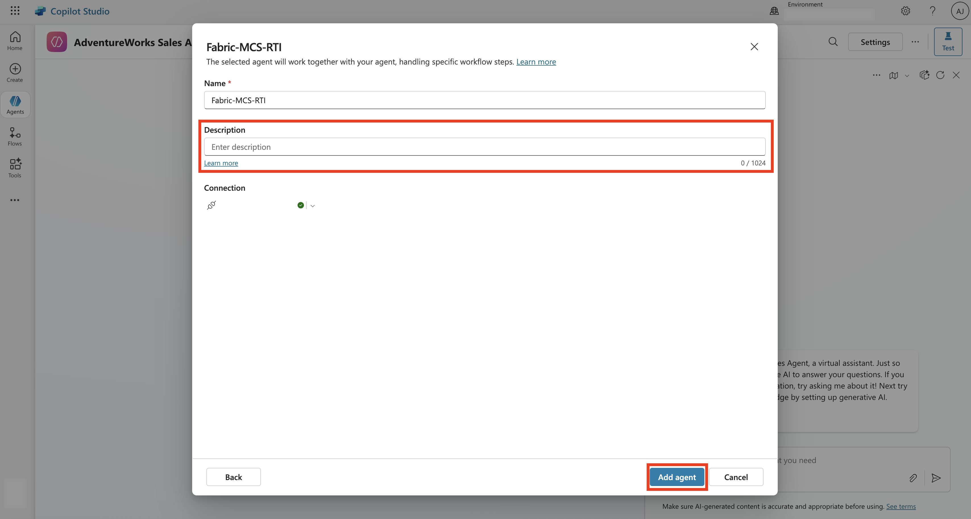The width and height of the screenshot is (971, 519).
Task: Expand the connection dropdown chevron
Action: pyautogui.click(x=312, y=206)
